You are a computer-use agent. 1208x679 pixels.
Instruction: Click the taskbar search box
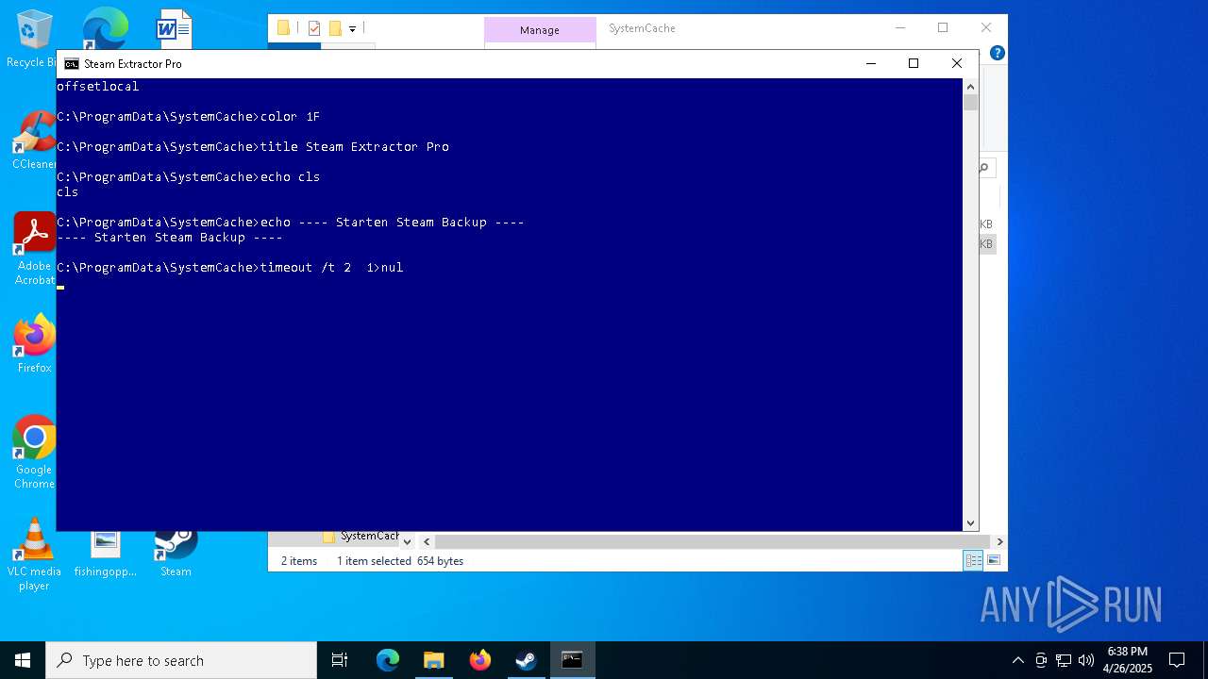pos(181,660)
